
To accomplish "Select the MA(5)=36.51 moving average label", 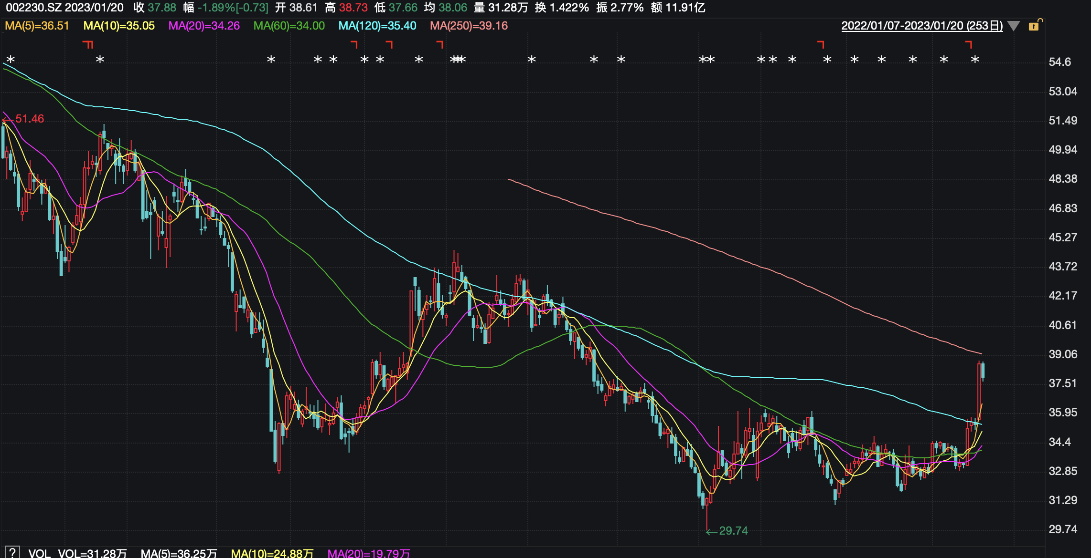I will 37,26.
